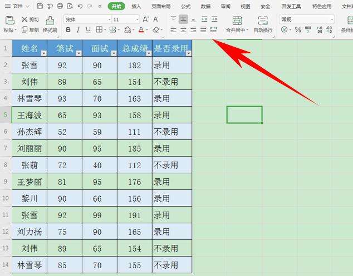Screen dimensions: 353x276
Task: Toggle middle vertical alignment
Action: tap(184, 19)
